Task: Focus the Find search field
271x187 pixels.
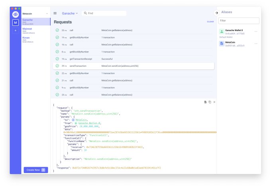Action: (104, 13)
